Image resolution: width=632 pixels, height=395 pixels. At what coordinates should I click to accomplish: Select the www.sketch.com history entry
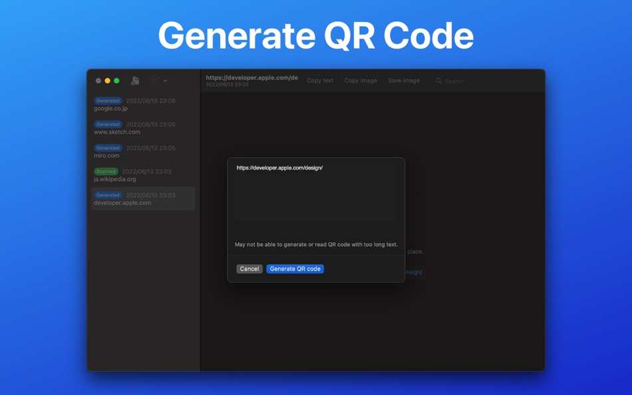click(143, 128)
